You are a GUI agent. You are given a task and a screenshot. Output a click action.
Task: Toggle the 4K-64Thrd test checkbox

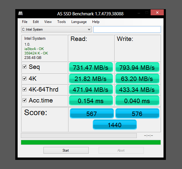click(x=24, y=90)
